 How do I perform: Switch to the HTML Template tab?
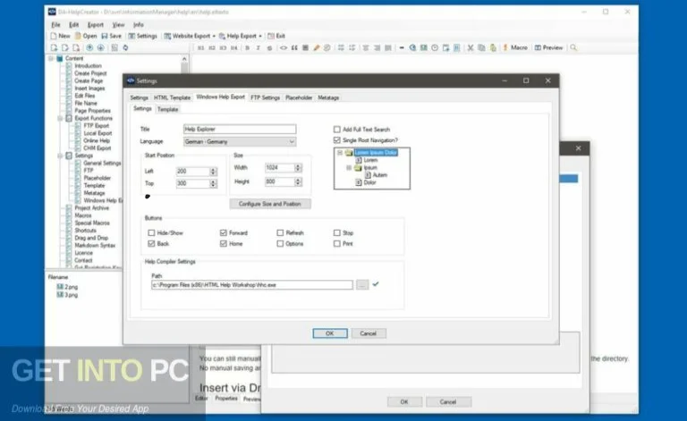(172, 97)
